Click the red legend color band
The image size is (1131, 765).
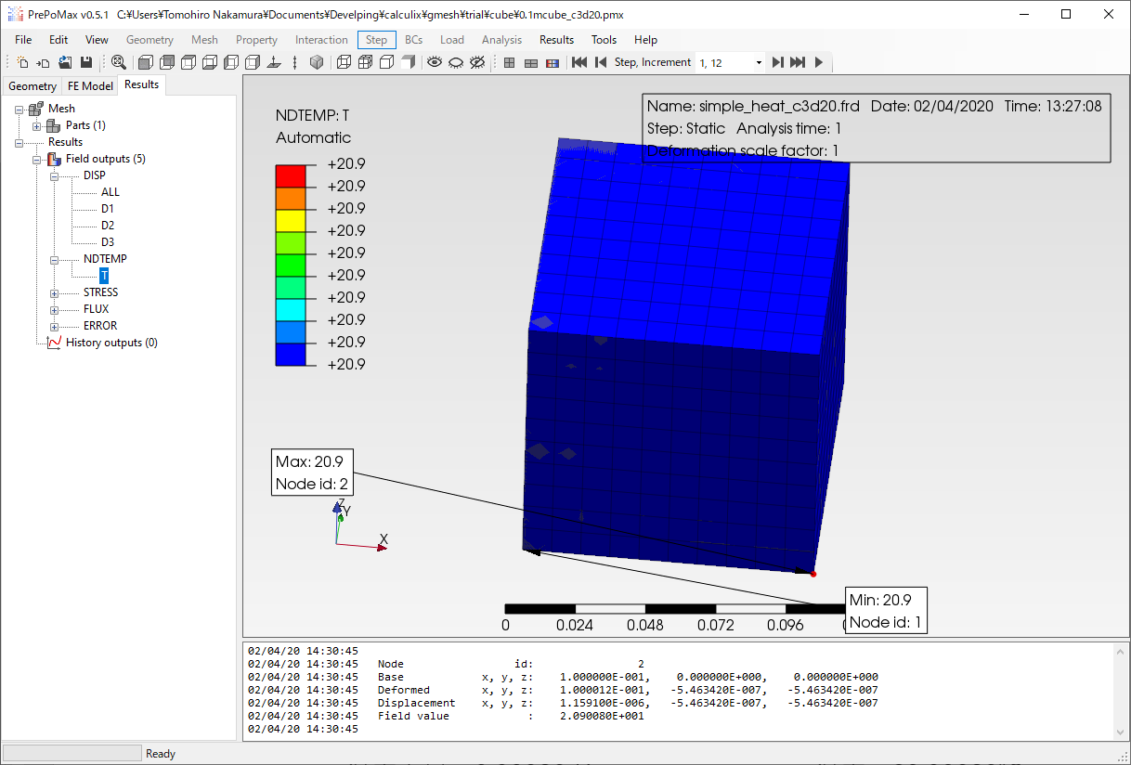(291, 175)
